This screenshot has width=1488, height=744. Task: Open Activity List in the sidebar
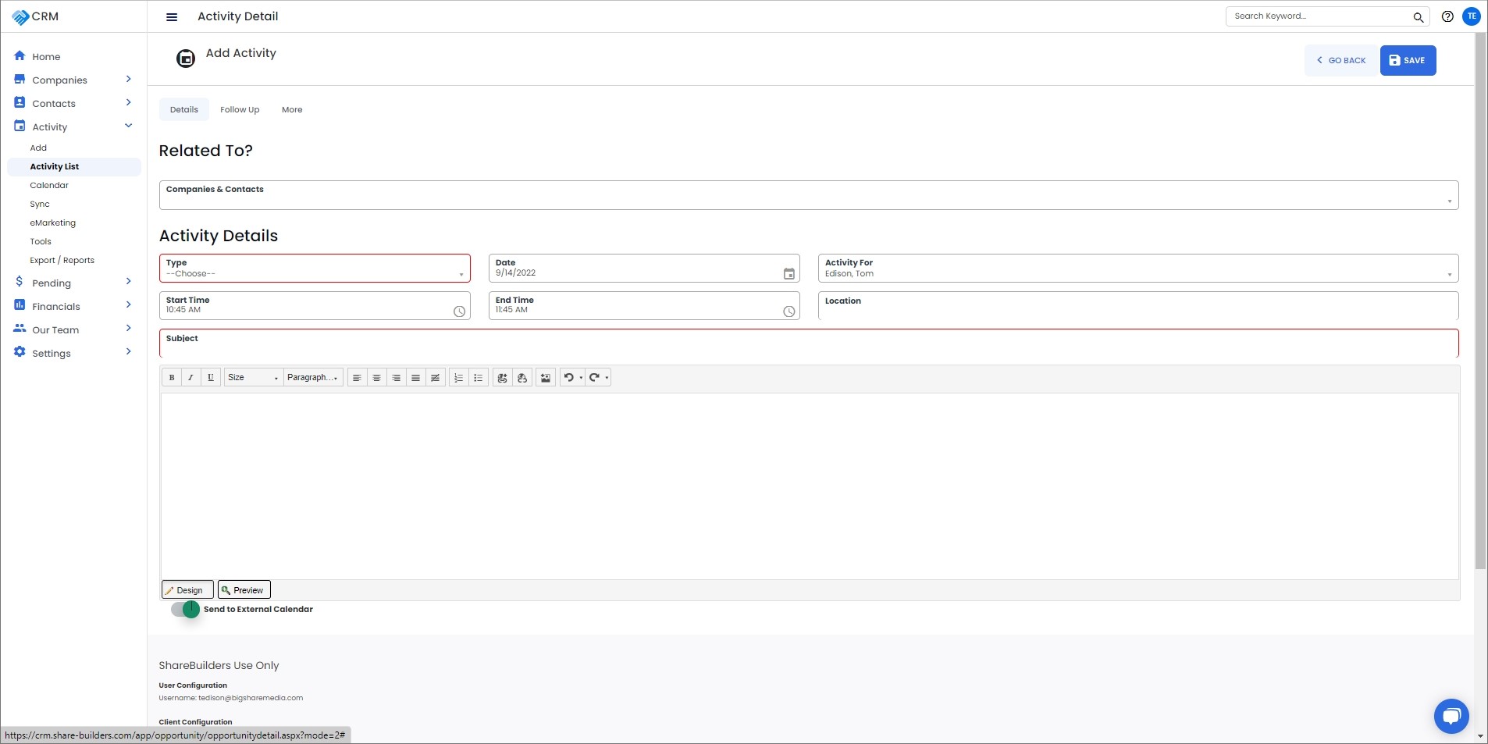click(x=73, y=166)
